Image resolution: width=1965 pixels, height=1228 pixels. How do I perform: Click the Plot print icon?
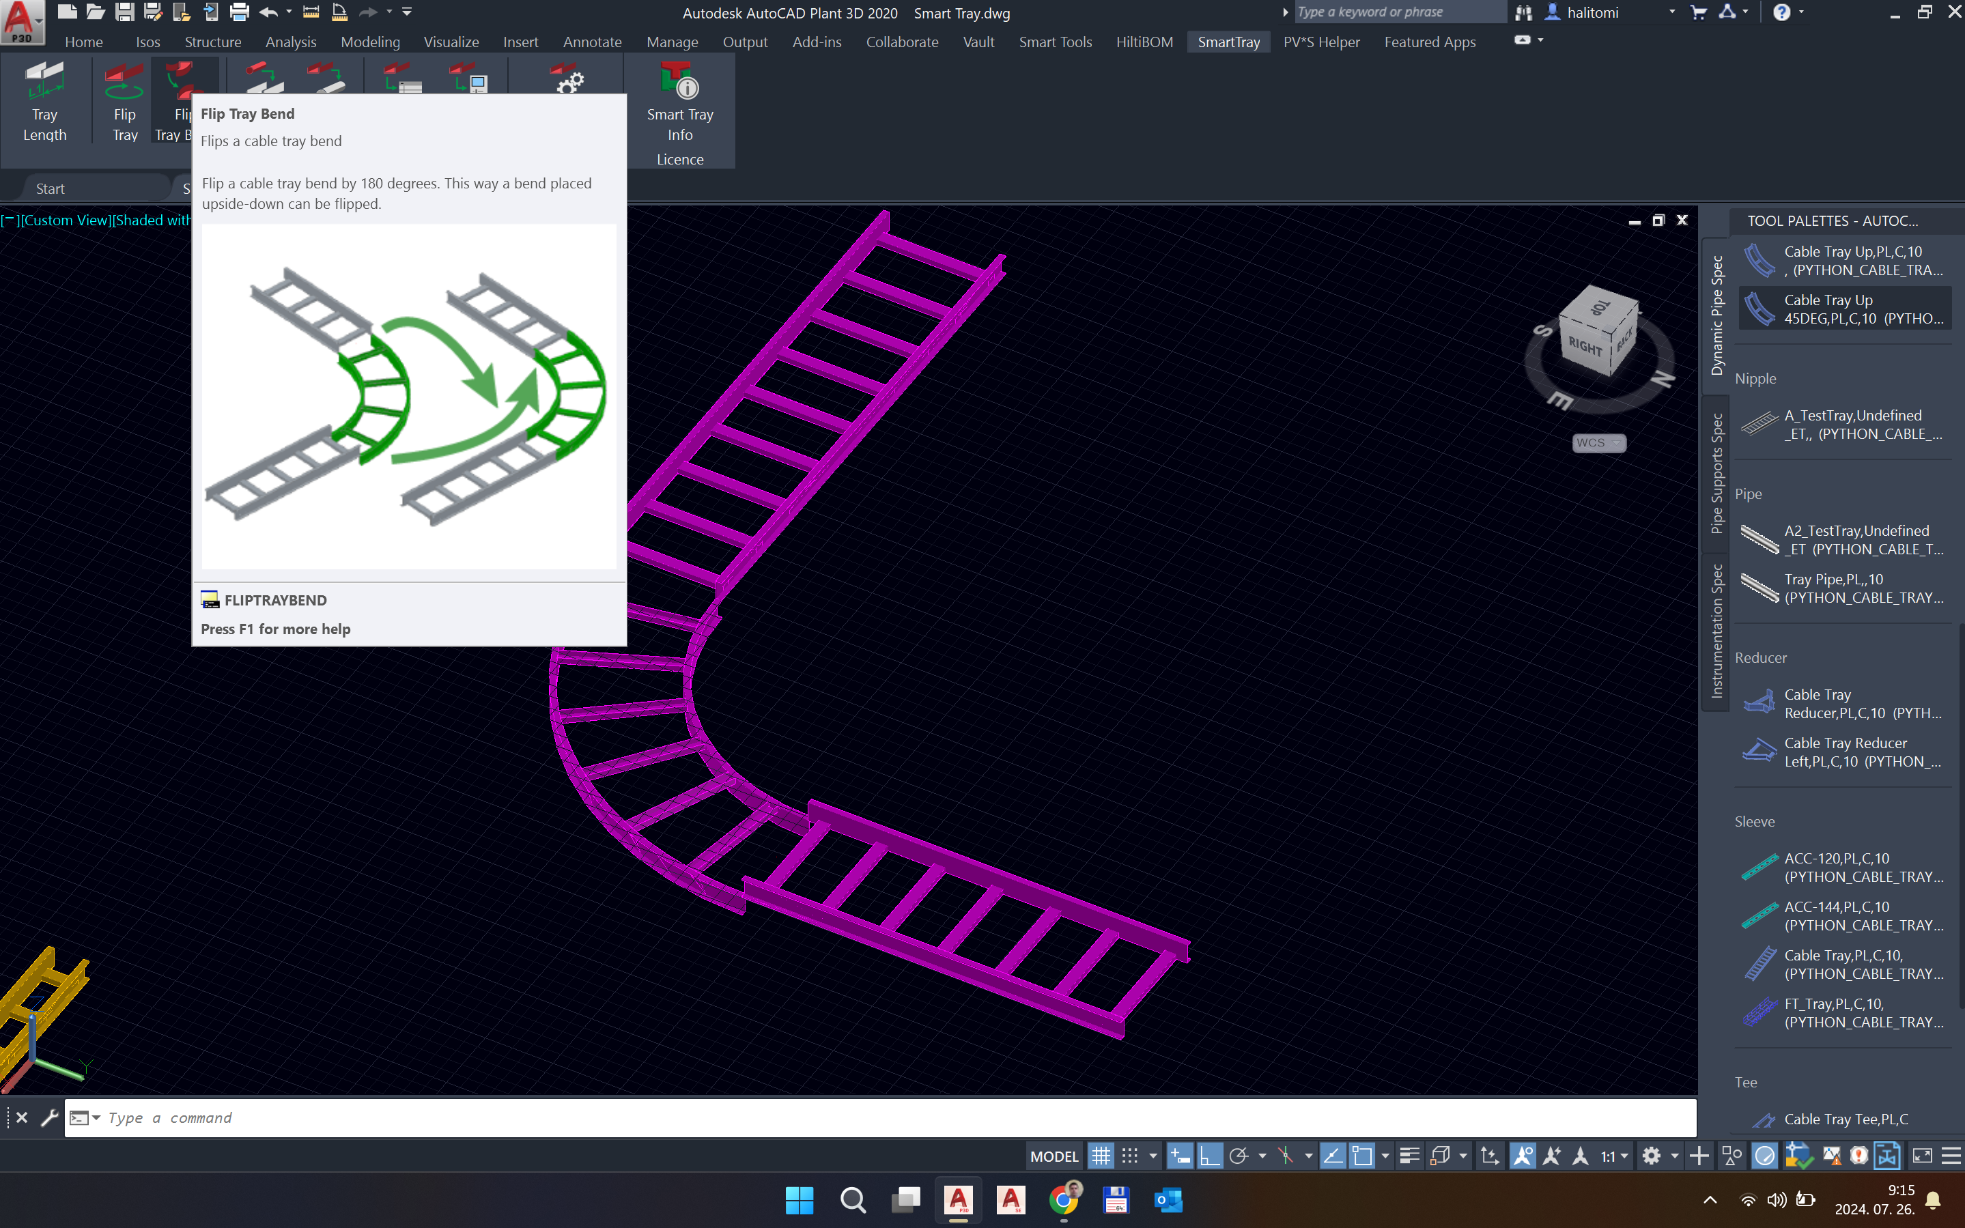click(x=239, y=12)
